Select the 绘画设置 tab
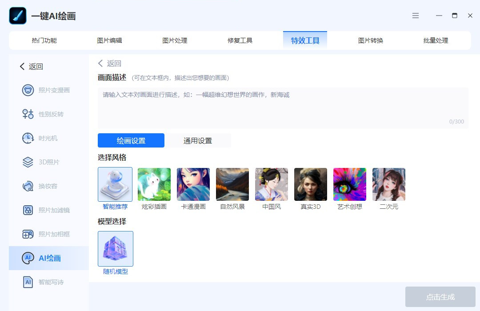The height and width of the screenshot is (311, 480). point(131,141)
